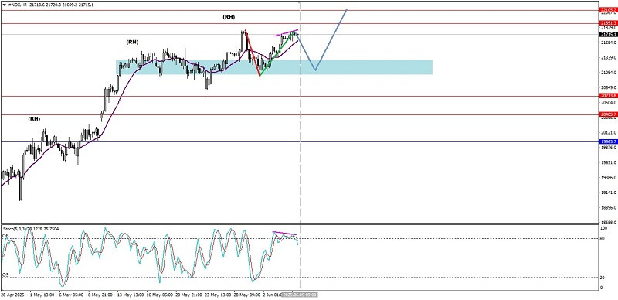
Task: Click the 1 May 13:00 time label
Action: [43, 295]
